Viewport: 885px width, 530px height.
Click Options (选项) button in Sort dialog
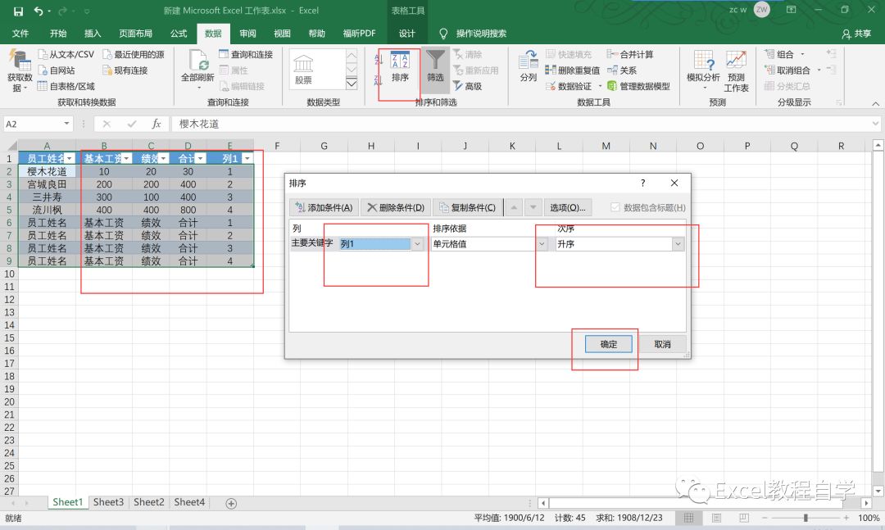pos(568,207)
